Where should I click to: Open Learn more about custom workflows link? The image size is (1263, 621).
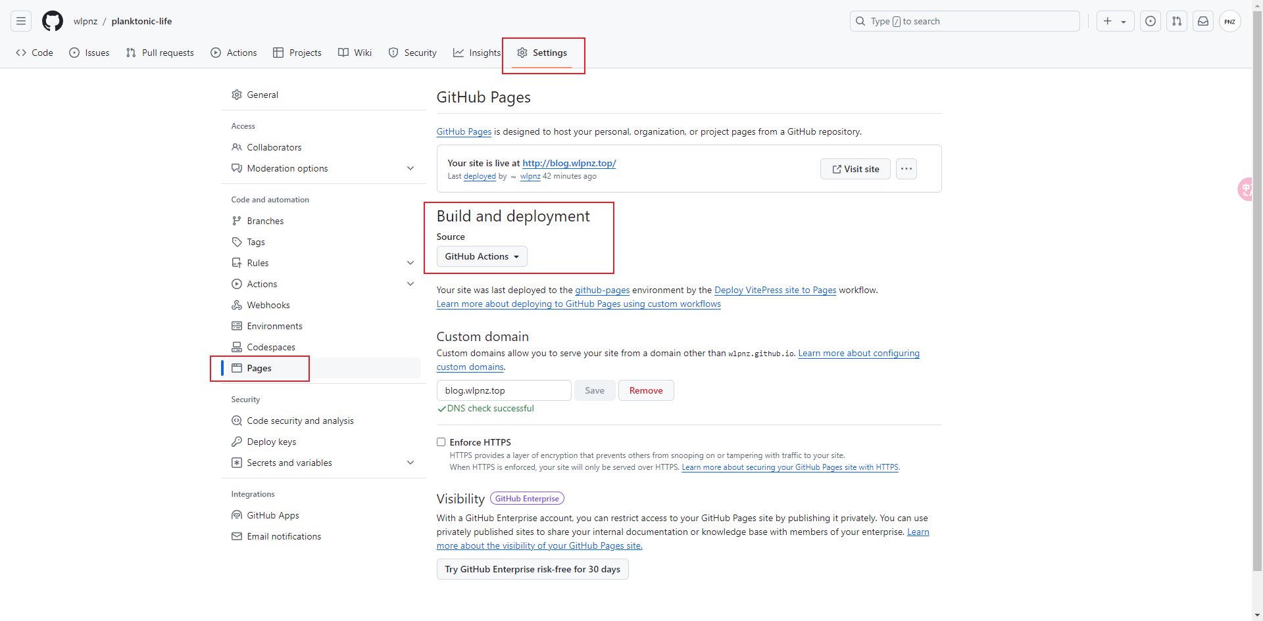579,304
